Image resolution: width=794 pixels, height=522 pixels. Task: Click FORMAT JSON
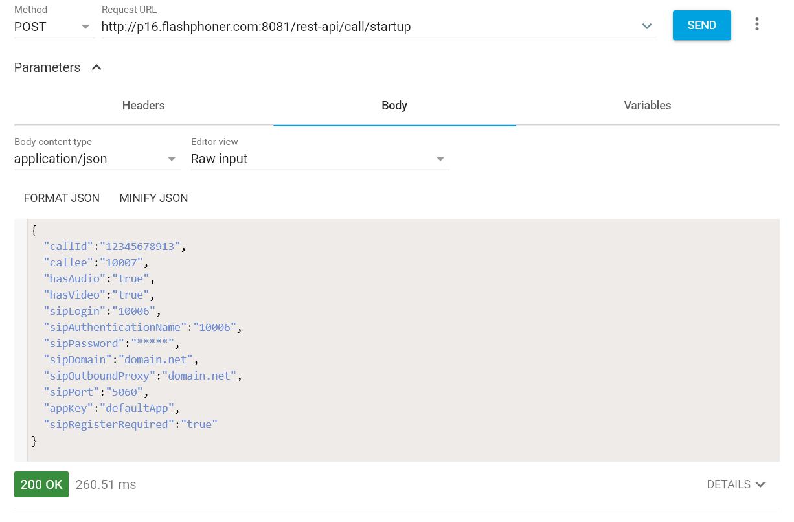coord(62,198)
